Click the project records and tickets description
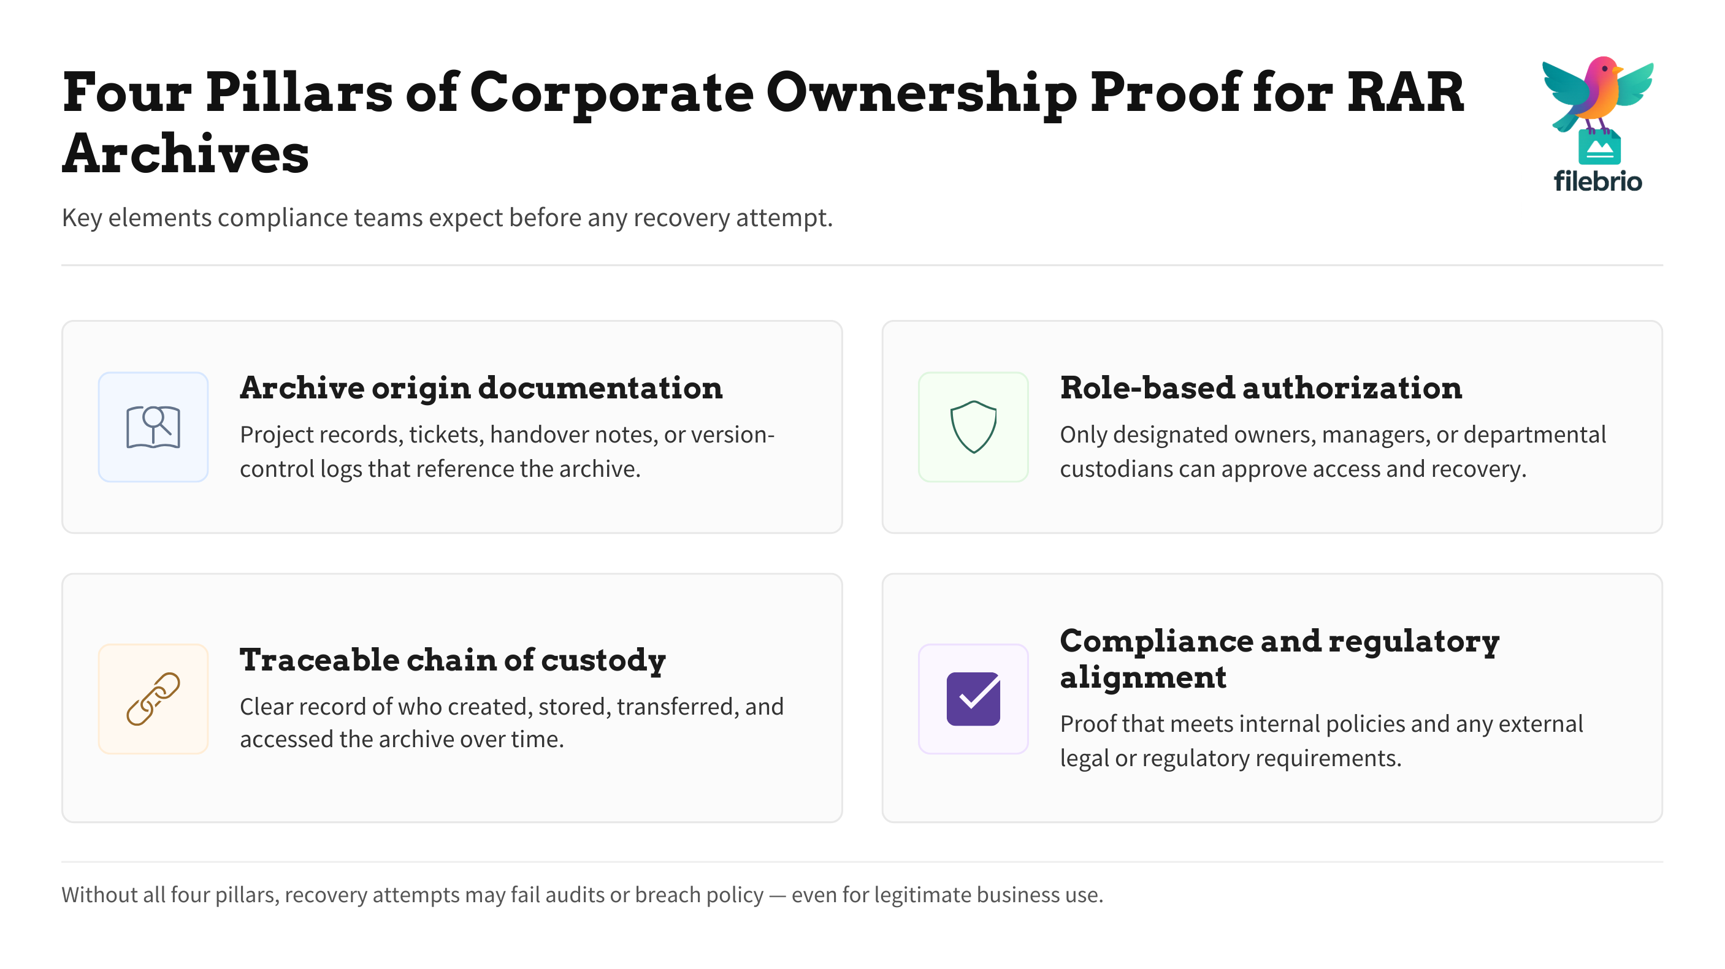The height and width of the screenshot is (969, 1725). (507, 452)
